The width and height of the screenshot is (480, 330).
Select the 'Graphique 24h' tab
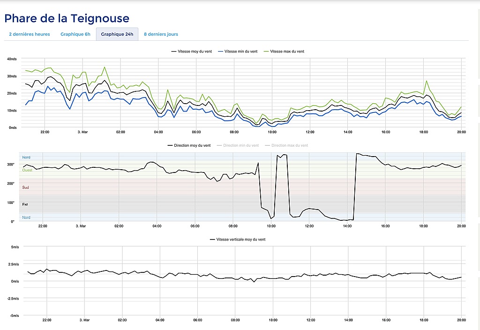tap(117, 34)
